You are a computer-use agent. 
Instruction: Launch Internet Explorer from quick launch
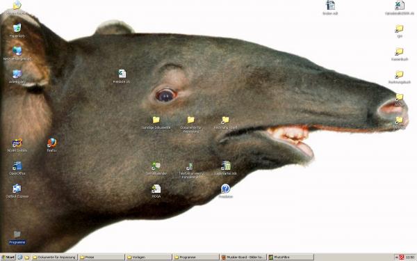point(20,258)
